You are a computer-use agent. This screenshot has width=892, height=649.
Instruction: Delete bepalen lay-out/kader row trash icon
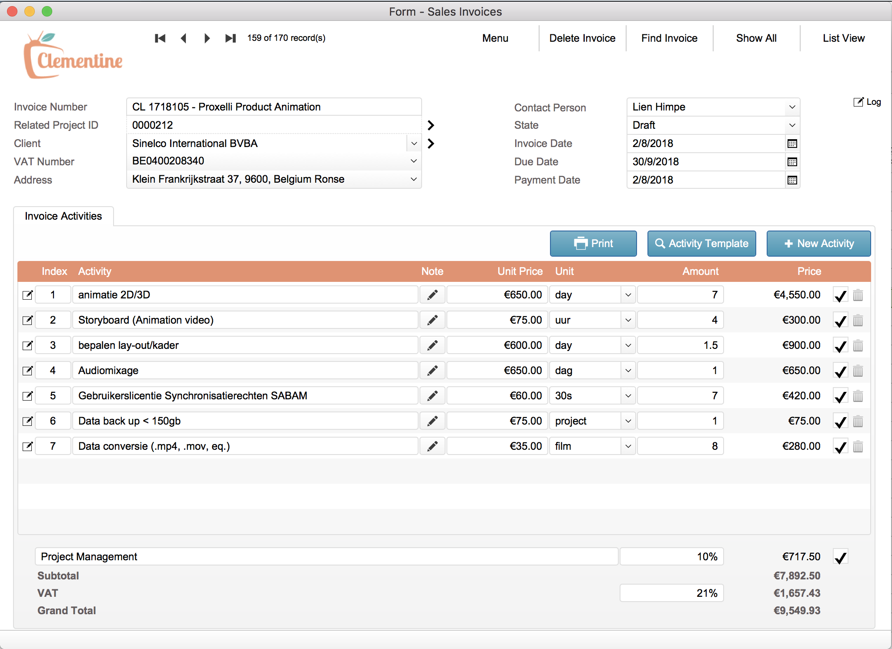pos(858,346)
